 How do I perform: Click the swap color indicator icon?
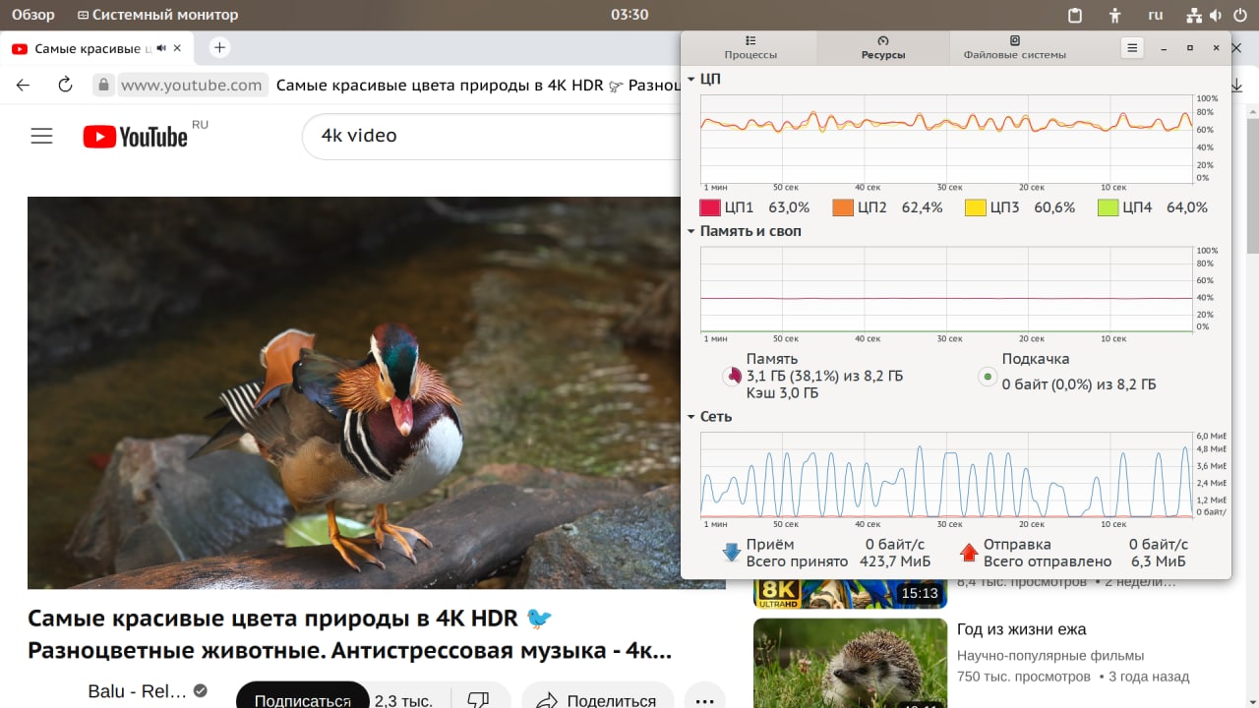point(987,377)
